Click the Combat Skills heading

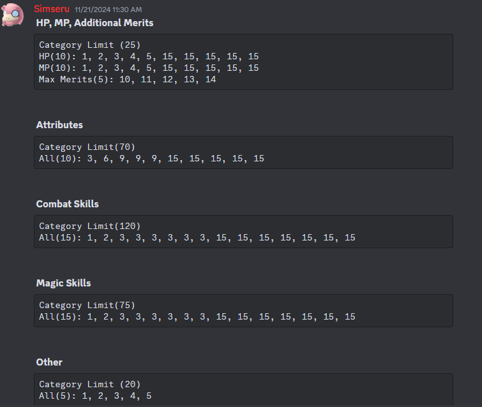(67, 204)
